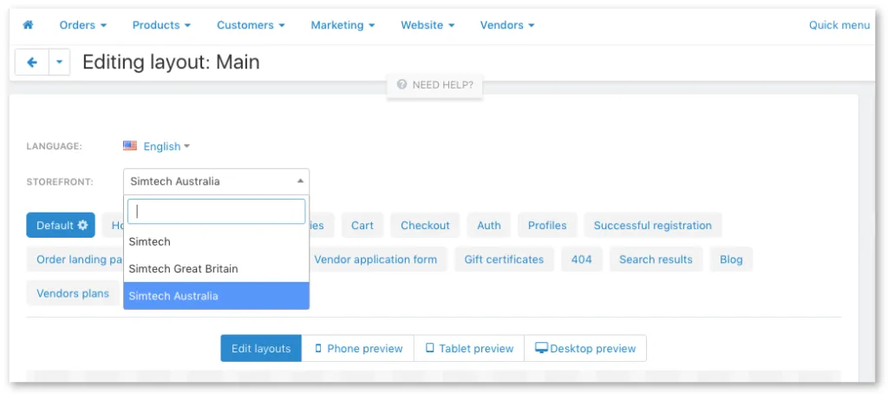Open the Checkout layout page
The height and width of the screenshot is (394, 888).
(x=425, y=225)
